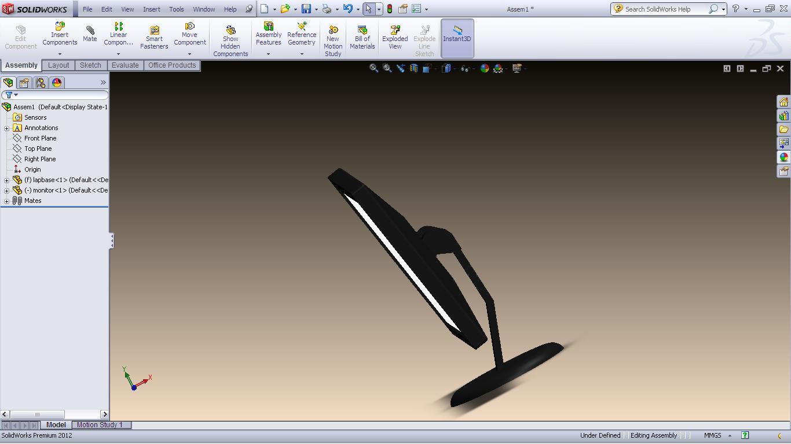Open the Save icon dropdown arrow
The image size is (791, 444).
[316, 9]
